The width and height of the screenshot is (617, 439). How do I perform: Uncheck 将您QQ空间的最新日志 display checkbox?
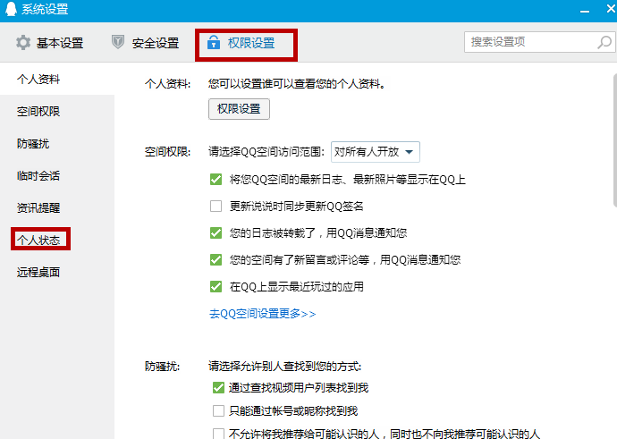pyautogui.click(x=216, y=180)
